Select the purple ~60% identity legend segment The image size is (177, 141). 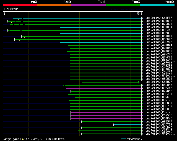click(x=88, y=5)
